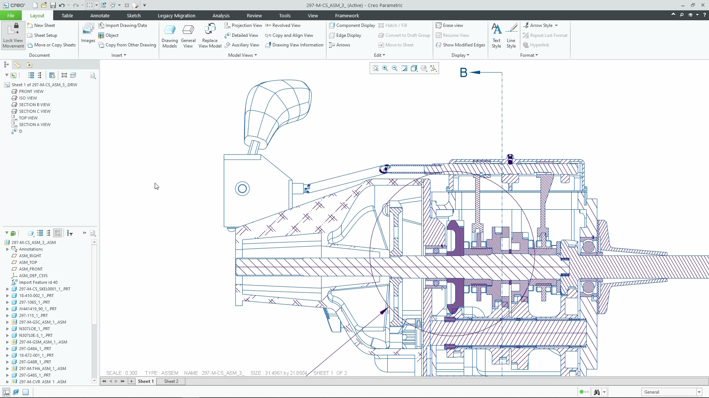Image resolution: width=709 pixels, height=398 pixels.
Task: Insert an Auxiliary View
Action: coord(242,45)
